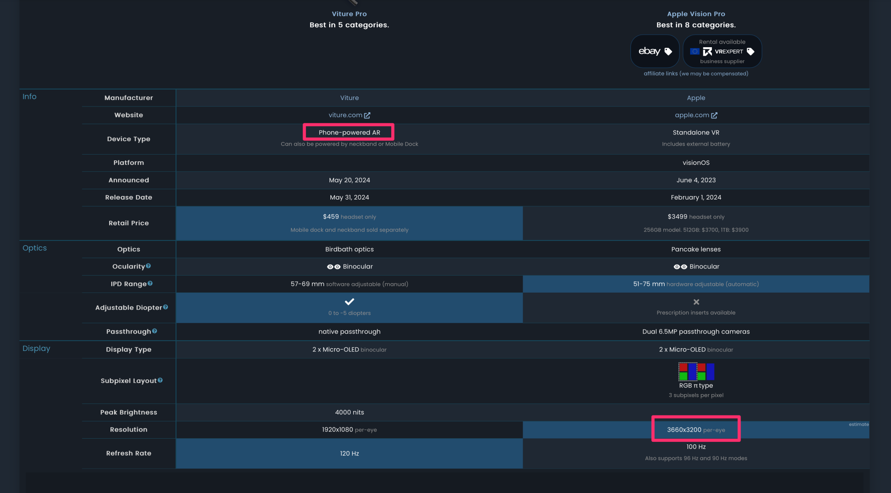
Task: Click the Ocularity help question mark icon
Action: [x=148, y=266]
